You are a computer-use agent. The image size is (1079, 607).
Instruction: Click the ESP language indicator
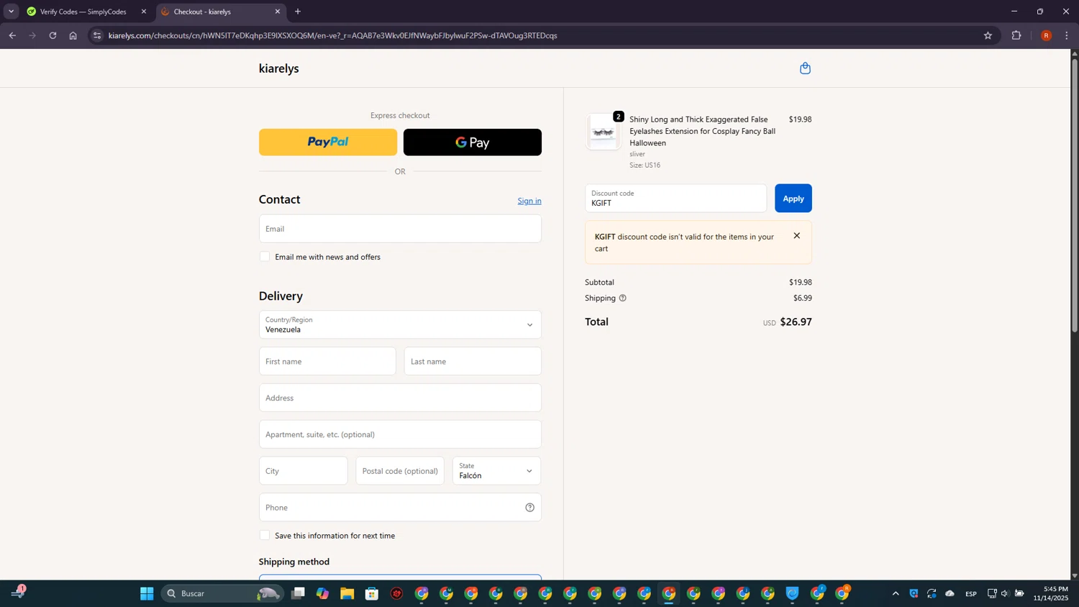tap(971, 593)
